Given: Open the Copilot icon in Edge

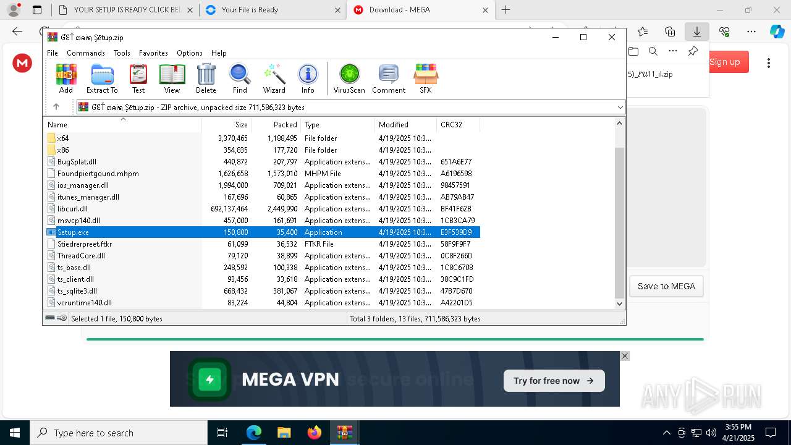Looking at the screenshot, I should pyautogui.click(x=777, y=32).
